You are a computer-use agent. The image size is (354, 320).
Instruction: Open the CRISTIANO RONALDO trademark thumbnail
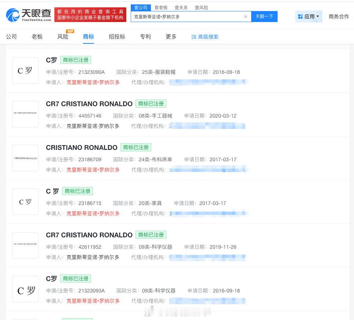point(25,158)
